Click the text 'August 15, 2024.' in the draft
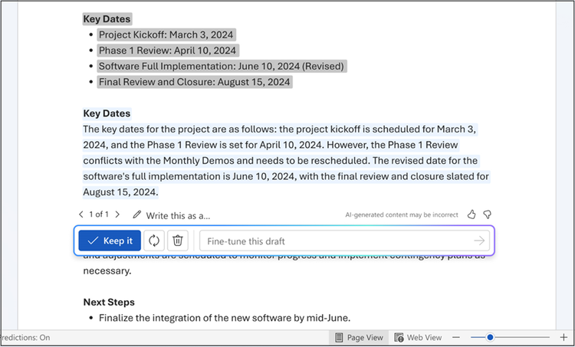Screen dimensions: 575x347 click(x=120, y=192)
